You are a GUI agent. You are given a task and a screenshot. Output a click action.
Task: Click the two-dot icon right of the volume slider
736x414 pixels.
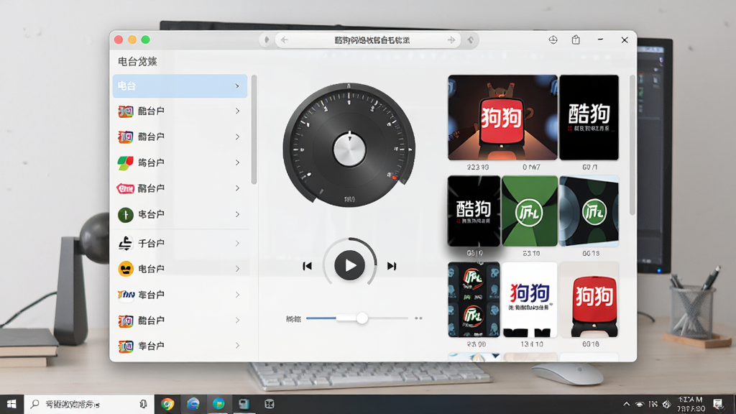coord(418,318)
